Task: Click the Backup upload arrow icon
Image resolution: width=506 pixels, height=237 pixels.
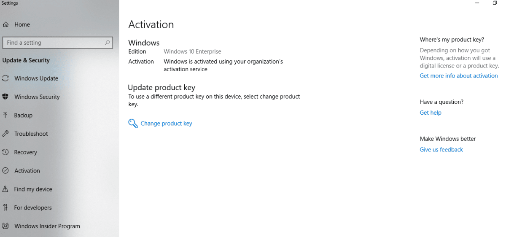Action: coord(5,115)
